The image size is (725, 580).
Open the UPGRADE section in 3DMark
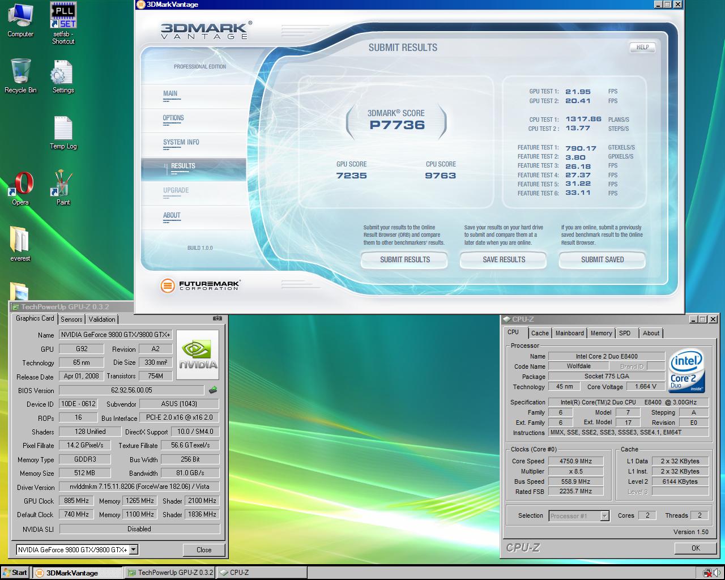(x=176, y=190)
